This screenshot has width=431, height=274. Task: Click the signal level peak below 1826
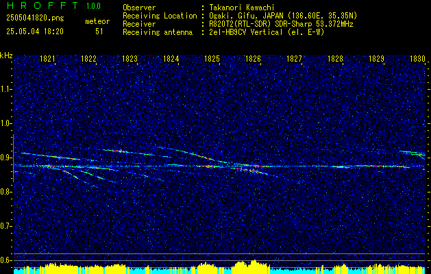(x=255, y=266)
